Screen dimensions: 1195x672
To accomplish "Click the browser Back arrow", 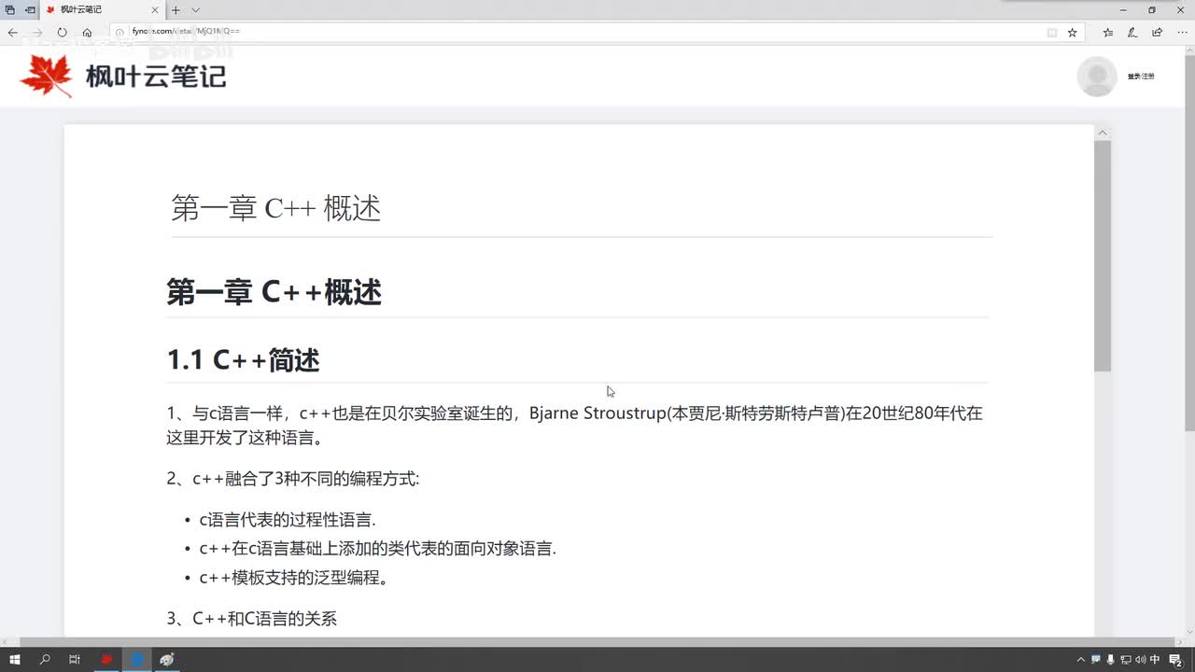I will click(13, 32).
